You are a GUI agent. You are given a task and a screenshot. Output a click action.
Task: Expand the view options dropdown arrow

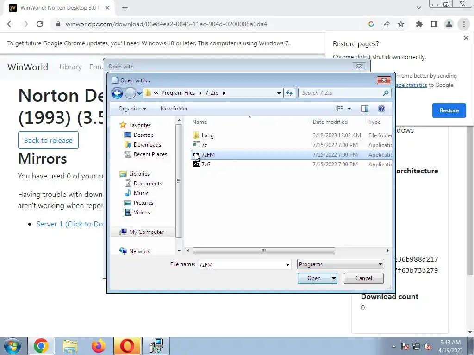tap(349, 109)
